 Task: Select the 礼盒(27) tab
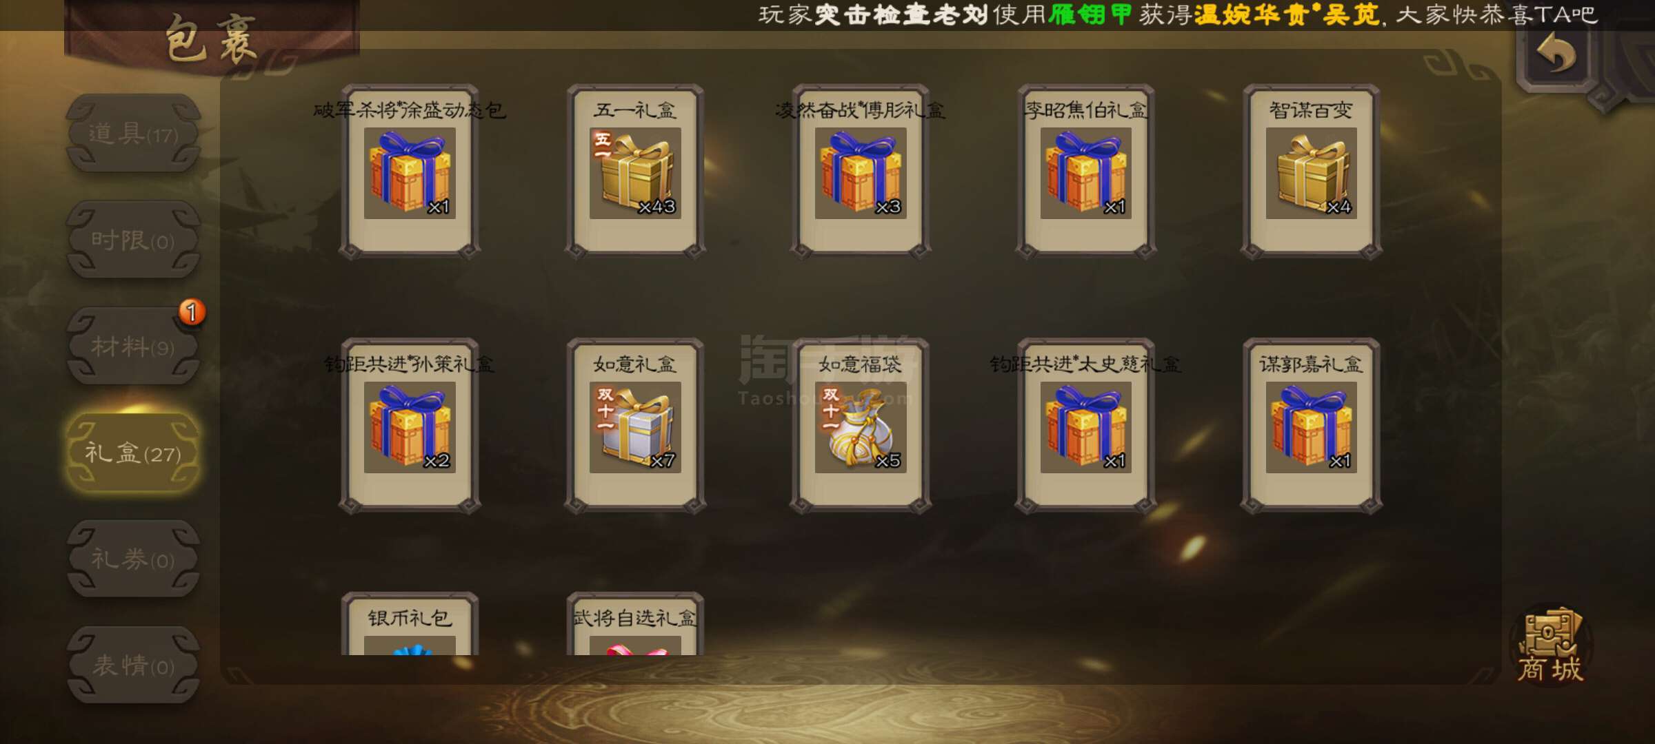coord(133,453)
